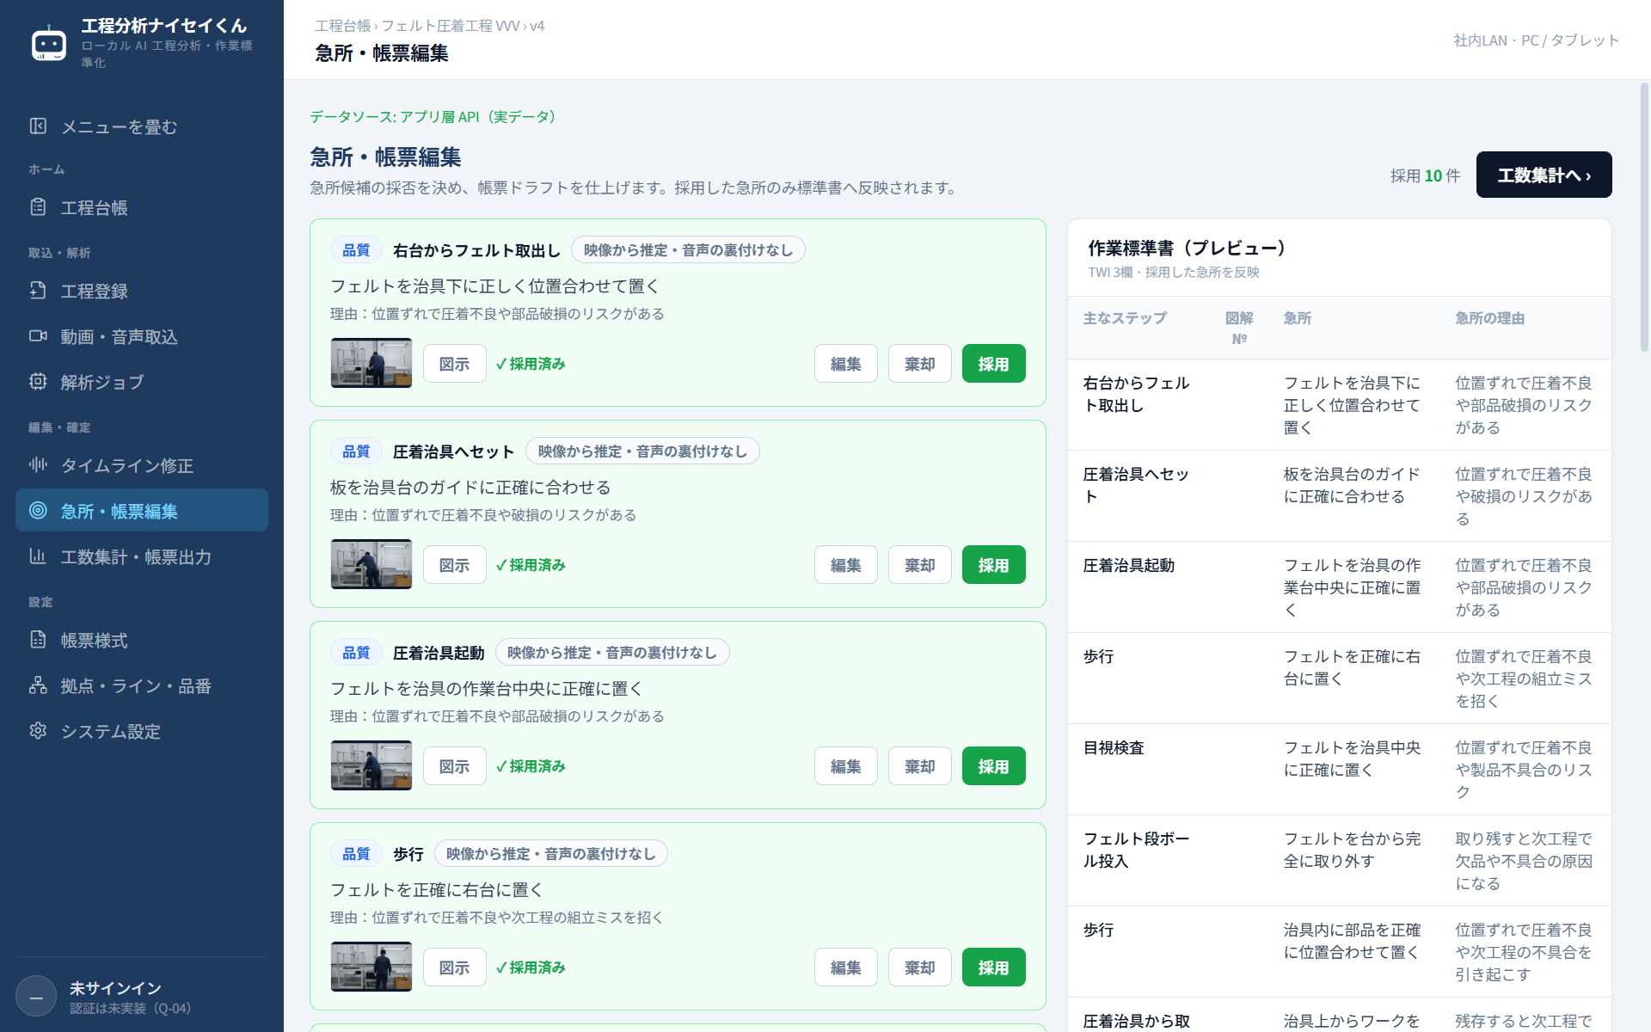The height and width of the screenshot is (1032, 1651).
Task: Click 主なステップ column header
Action: coord(1125,318)
